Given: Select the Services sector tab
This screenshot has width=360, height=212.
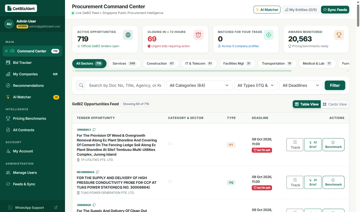Looking at the screenshot, I should coord(124,64).
